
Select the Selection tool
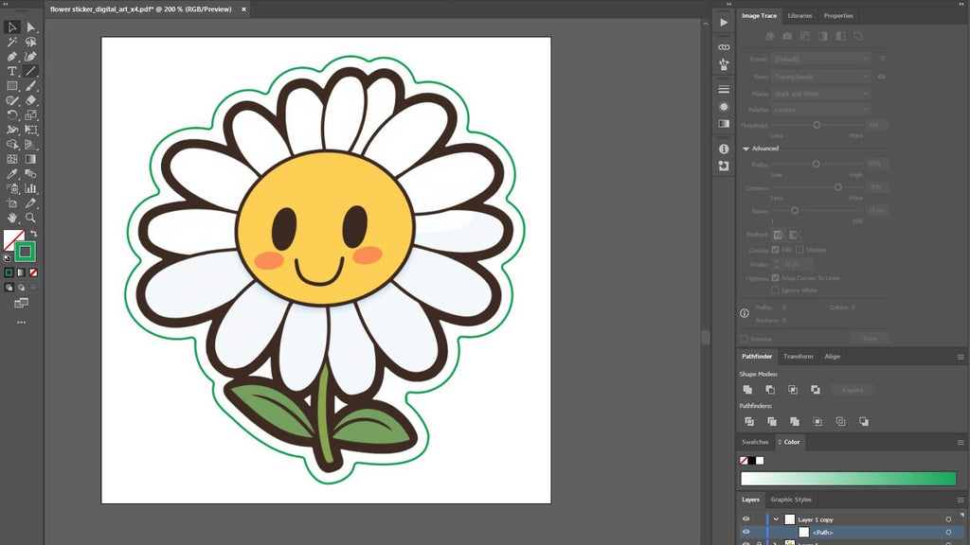(12, 27)
